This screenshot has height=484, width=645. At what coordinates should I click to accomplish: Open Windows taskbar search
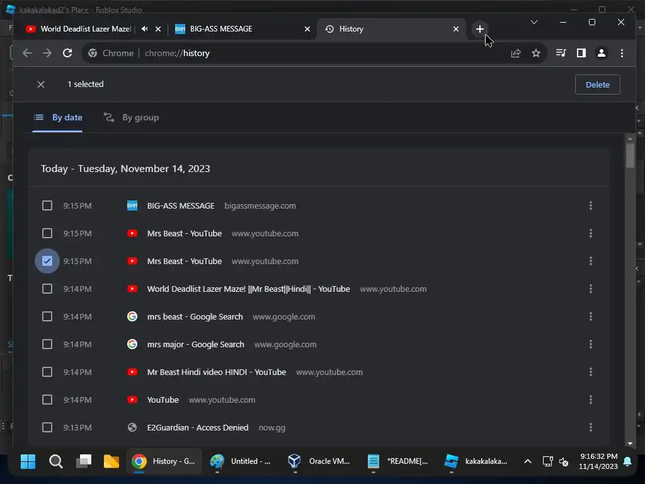56,461
